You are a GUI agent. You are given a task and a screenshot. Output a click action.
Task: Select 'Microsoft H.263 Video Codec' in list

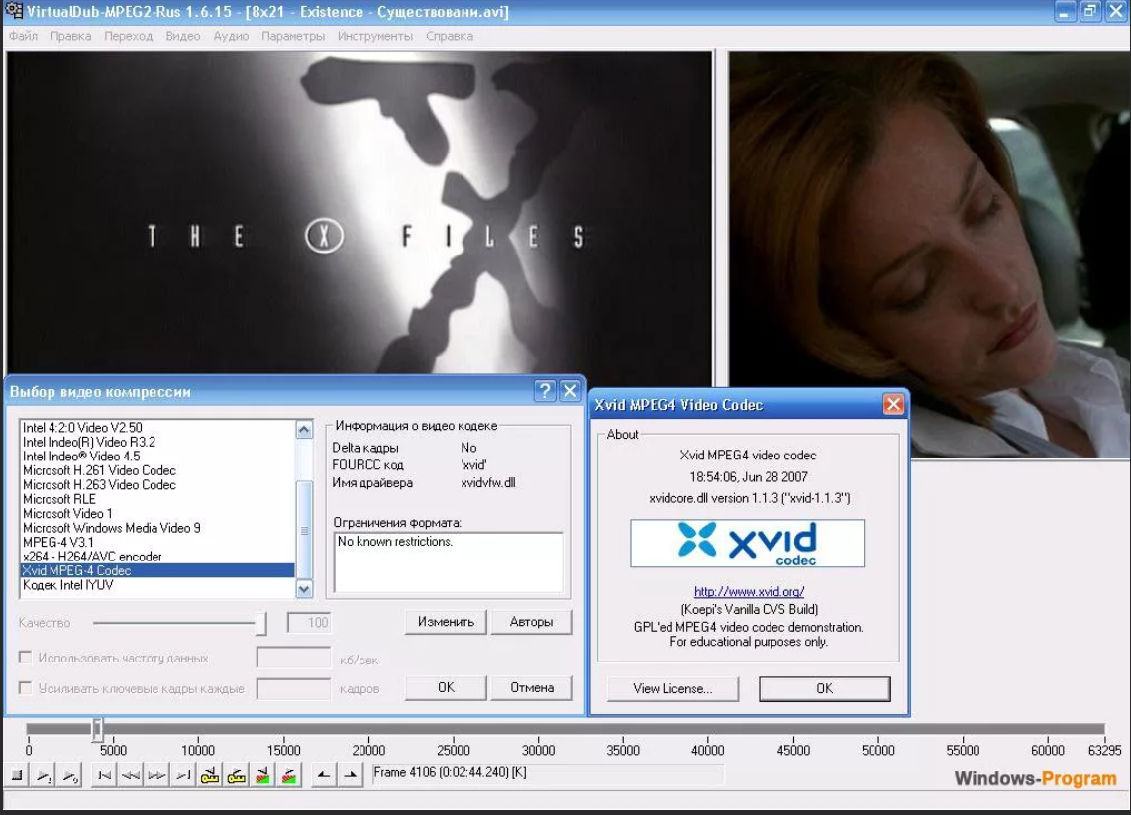(x=157, y=484)
